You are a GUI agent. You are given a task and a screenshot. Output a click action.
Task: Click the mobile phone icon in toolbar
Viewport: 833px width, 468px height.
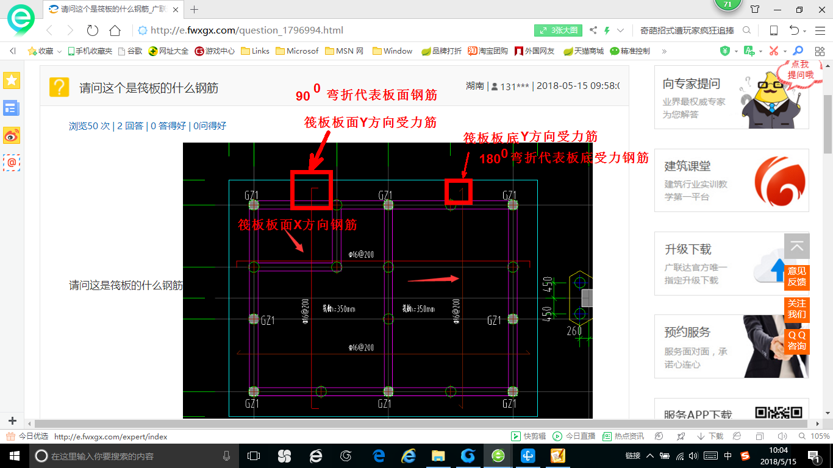click(x=773, y=30)
